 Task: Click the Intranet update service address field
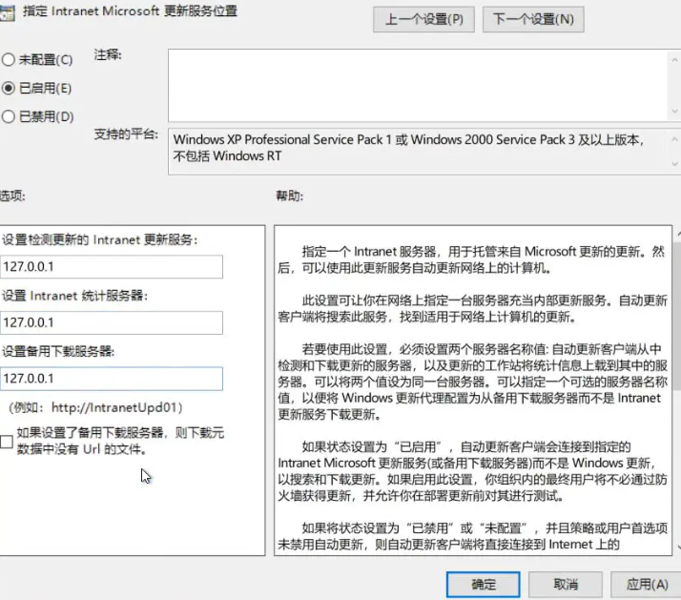(112, 268)
